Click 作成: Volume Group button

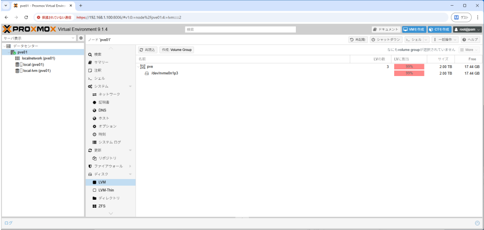(x=177, y=50)
